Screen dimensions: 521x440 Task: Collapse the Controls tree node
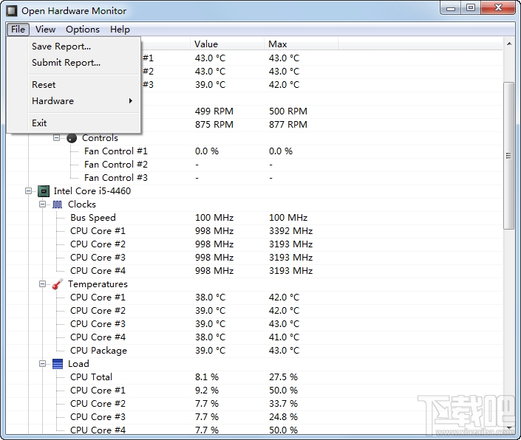coord(56,138)
